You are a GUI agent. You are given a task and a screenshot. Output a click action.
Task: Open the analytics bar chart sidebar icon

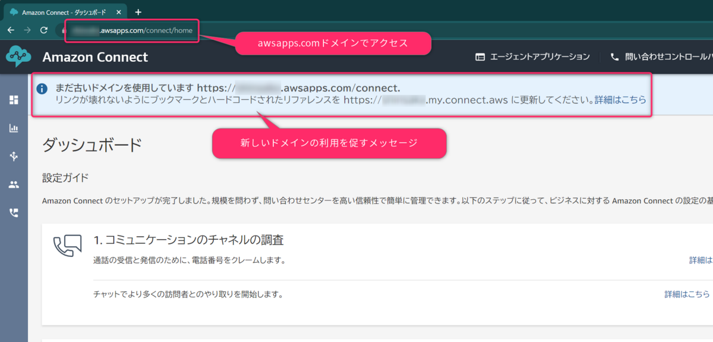14,128
